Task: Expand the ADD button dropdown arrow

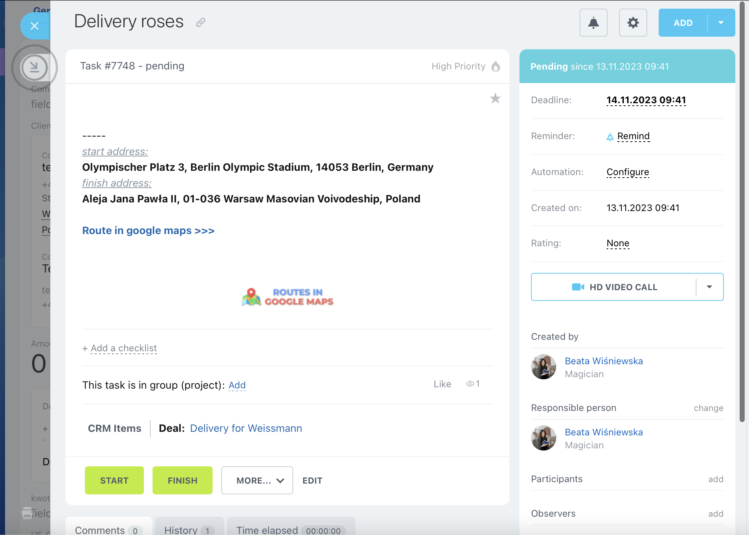Action: 721,23
